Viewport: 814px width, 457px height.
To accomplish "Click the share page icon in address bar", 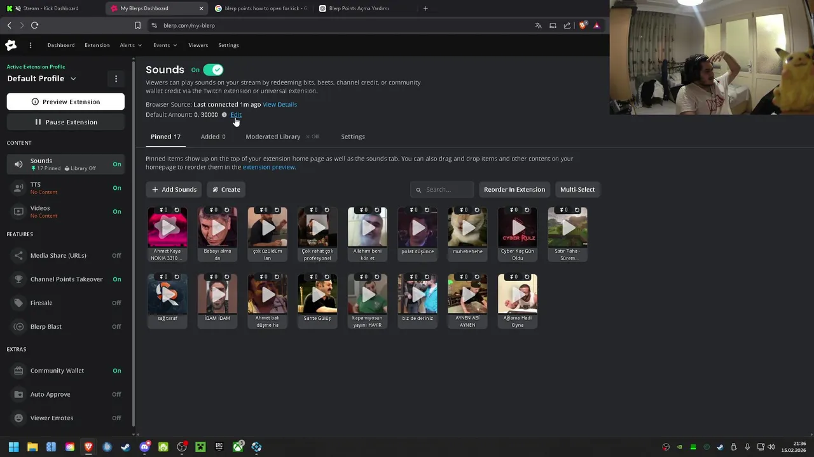I will click(567, 25).
